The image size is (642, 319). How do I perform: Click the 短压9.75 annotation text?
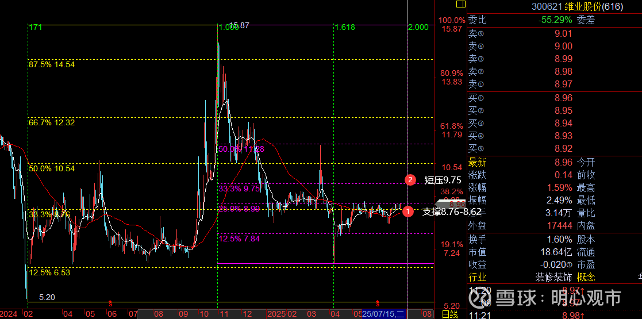click(443, 180)
